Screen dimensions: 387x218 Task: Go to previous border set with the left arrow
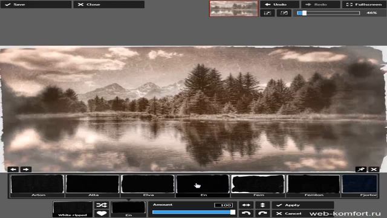tap(13, 170)
